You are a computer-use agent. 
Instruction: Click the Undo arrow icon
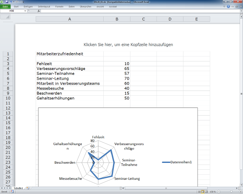coord(11,2)
